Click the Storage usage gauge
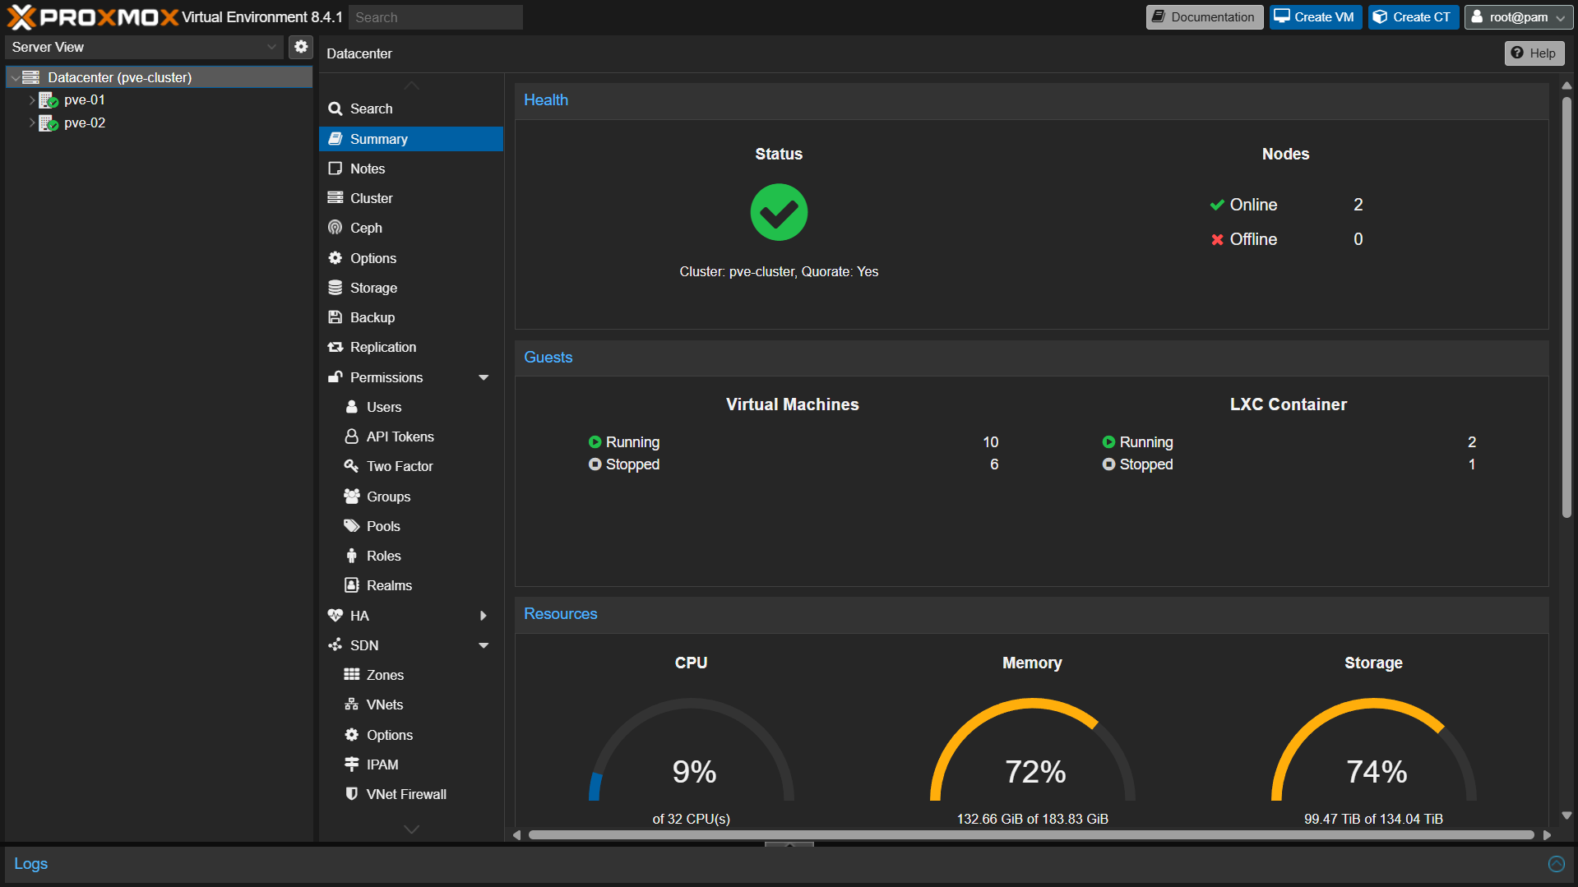 1373,751
